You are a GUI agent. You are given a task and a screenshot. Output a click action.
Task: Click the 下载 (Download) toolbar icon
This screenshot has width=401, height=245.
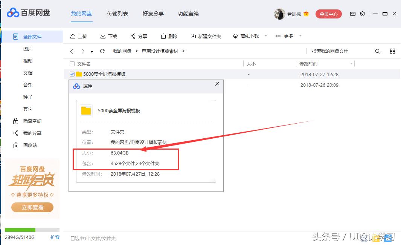pyautogui.click(x=102, y=36)
